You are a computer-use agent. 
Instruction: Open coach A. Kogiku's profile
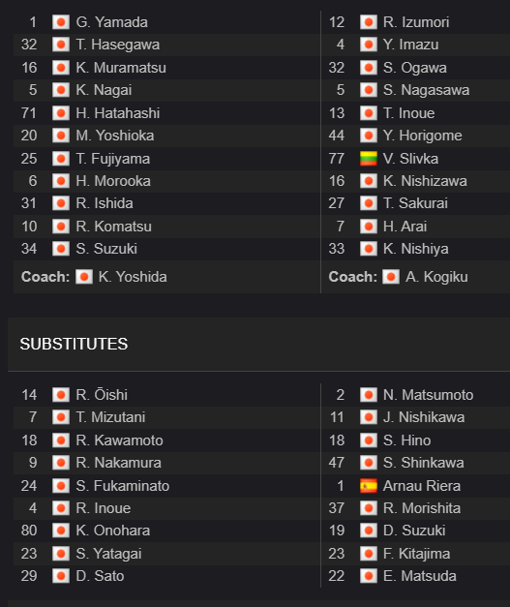(x=436, y=277)
